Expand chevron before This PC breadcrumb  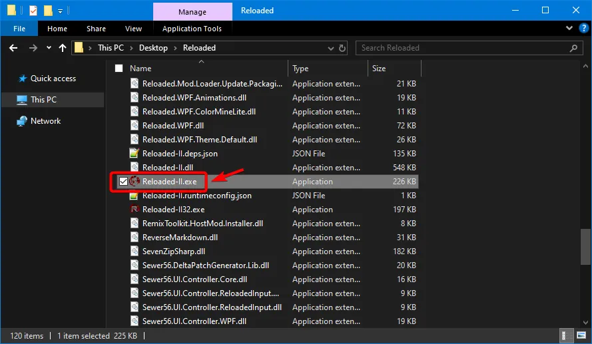[90, 49]
